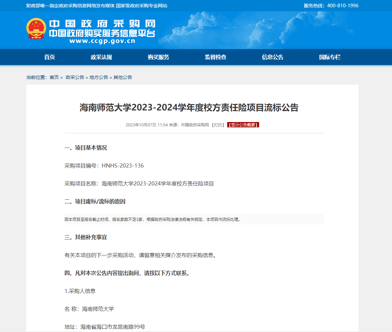Viewport: 392px width, 332px height.
Task: Click the 有关本项目的下一步采购活动 sentence
Action: pos(141,255)
